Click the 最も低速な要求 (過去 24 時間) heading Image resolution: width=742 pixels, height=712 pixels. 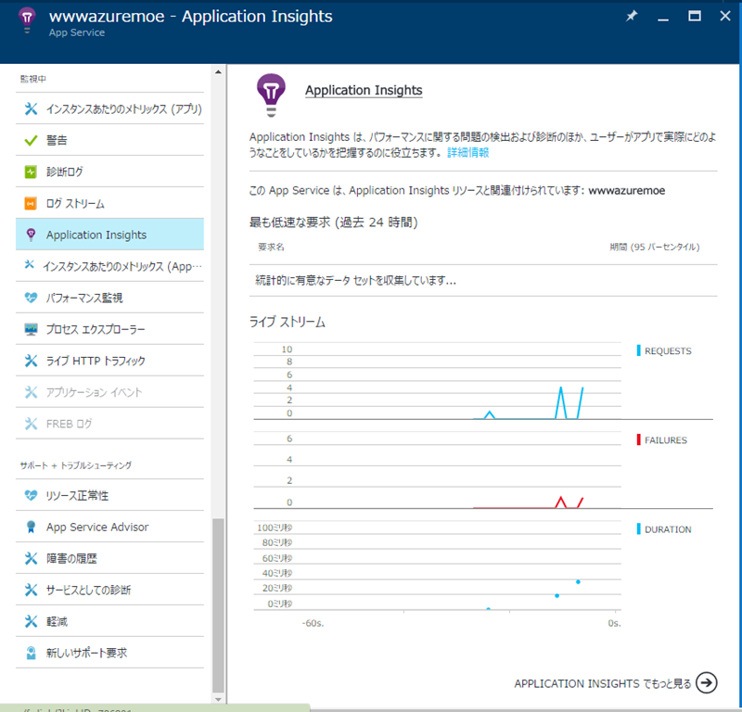coord(334,222)
